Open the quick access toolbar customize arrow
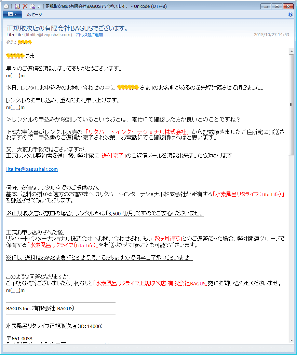297x355 pixels. pyautogui.click(x=39, y=6)
